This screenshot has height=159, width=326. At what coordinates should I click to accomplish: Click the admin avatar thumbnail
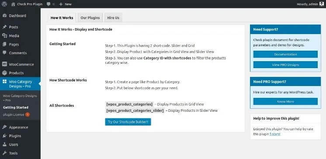322,4
